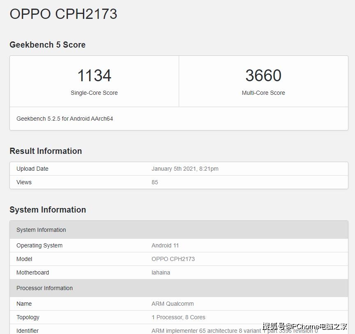Click the Result Information heading

pos(46,151)
